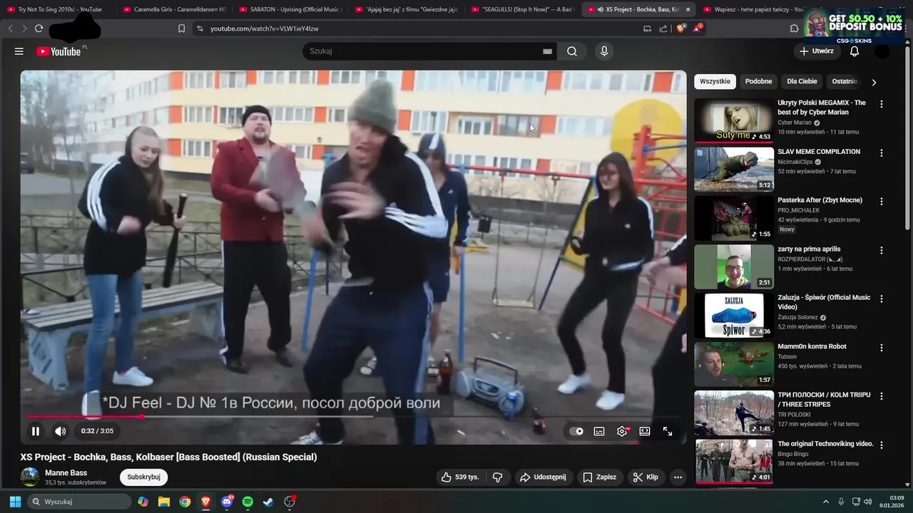Open the on-screen keyboard in search box
The width and height of the screenshot is (913, 513).
[547, 51]
